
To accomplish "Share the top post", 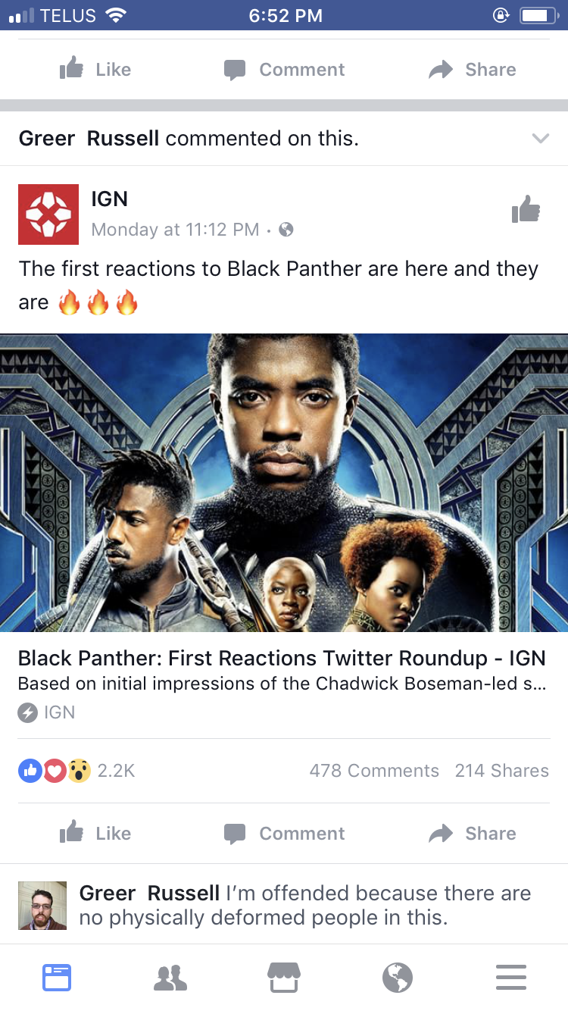I will [x=472, y=70].
